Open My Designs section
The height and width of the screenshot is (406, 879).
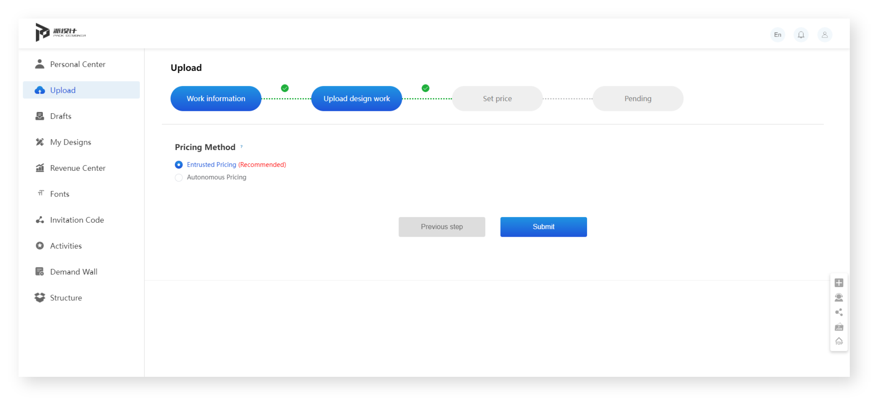click(x=81, y=142)
